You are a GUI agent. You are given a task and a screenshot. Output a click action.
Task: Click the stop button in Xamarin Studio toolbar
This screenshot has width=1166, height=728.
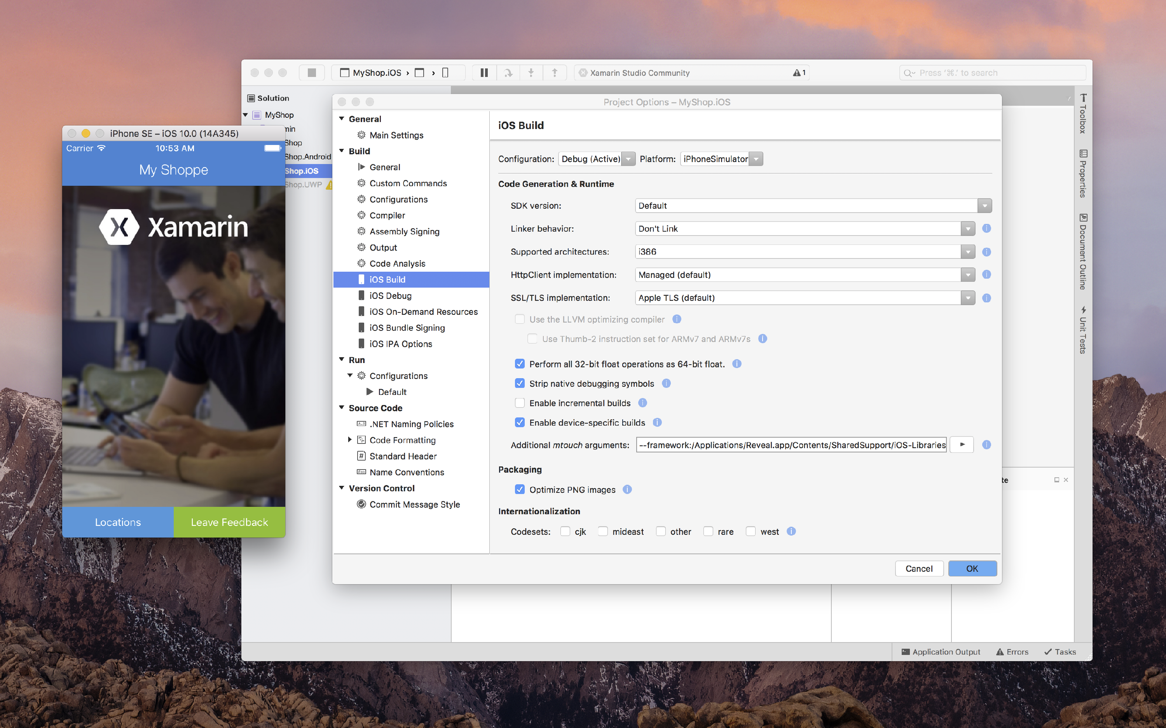tap(311, 73)
